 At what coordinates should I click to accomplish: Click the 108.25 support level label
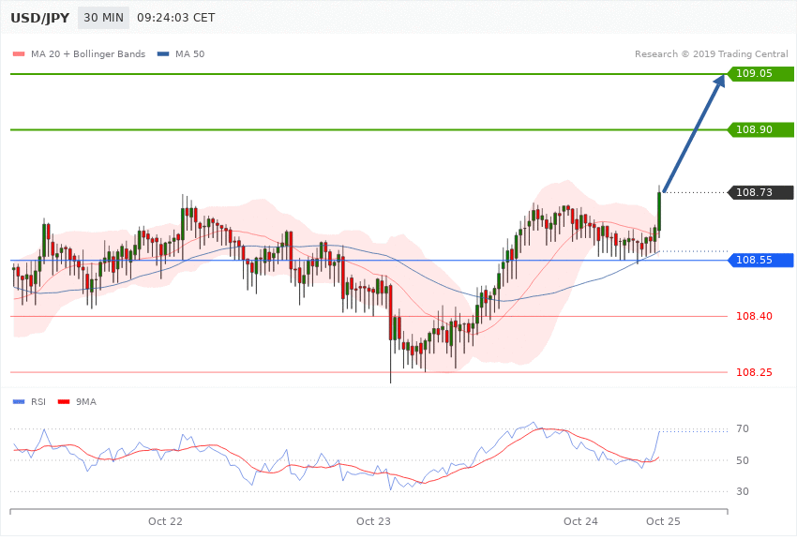pyautogui.click(x=754, y=372)
